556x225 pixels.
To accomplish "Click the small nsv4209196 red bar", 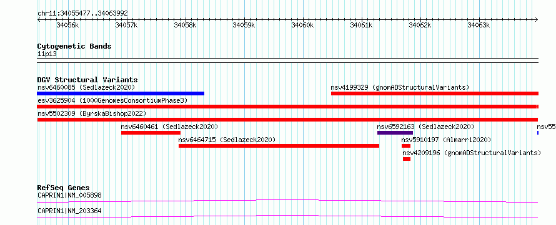I will (x=407, y=159).
